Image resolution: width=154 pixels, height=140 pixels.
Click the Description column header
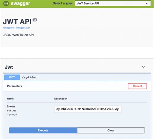tap(61, 99)
